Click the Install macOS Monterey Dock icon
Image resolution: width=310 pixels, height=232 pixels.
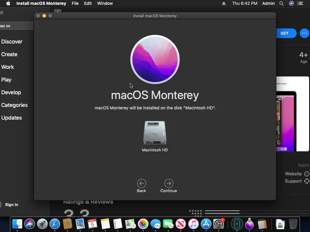coord(249,224)
